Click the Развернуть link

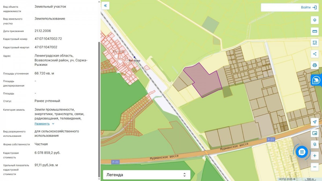point(42,124)
